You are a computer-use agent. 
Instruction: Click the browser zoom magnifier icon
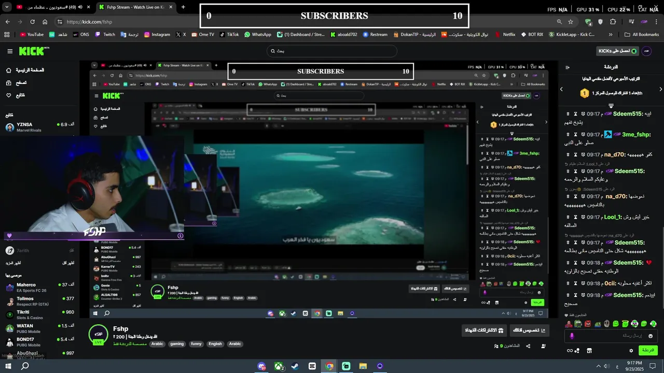click(x=559, y=22)
